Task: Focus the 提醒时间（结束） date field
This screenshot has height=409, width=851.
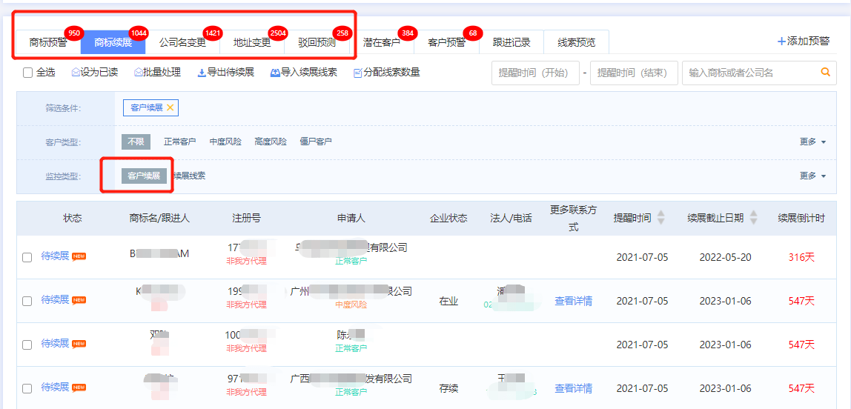Action: pyautogui.click(x=635, y=73)
